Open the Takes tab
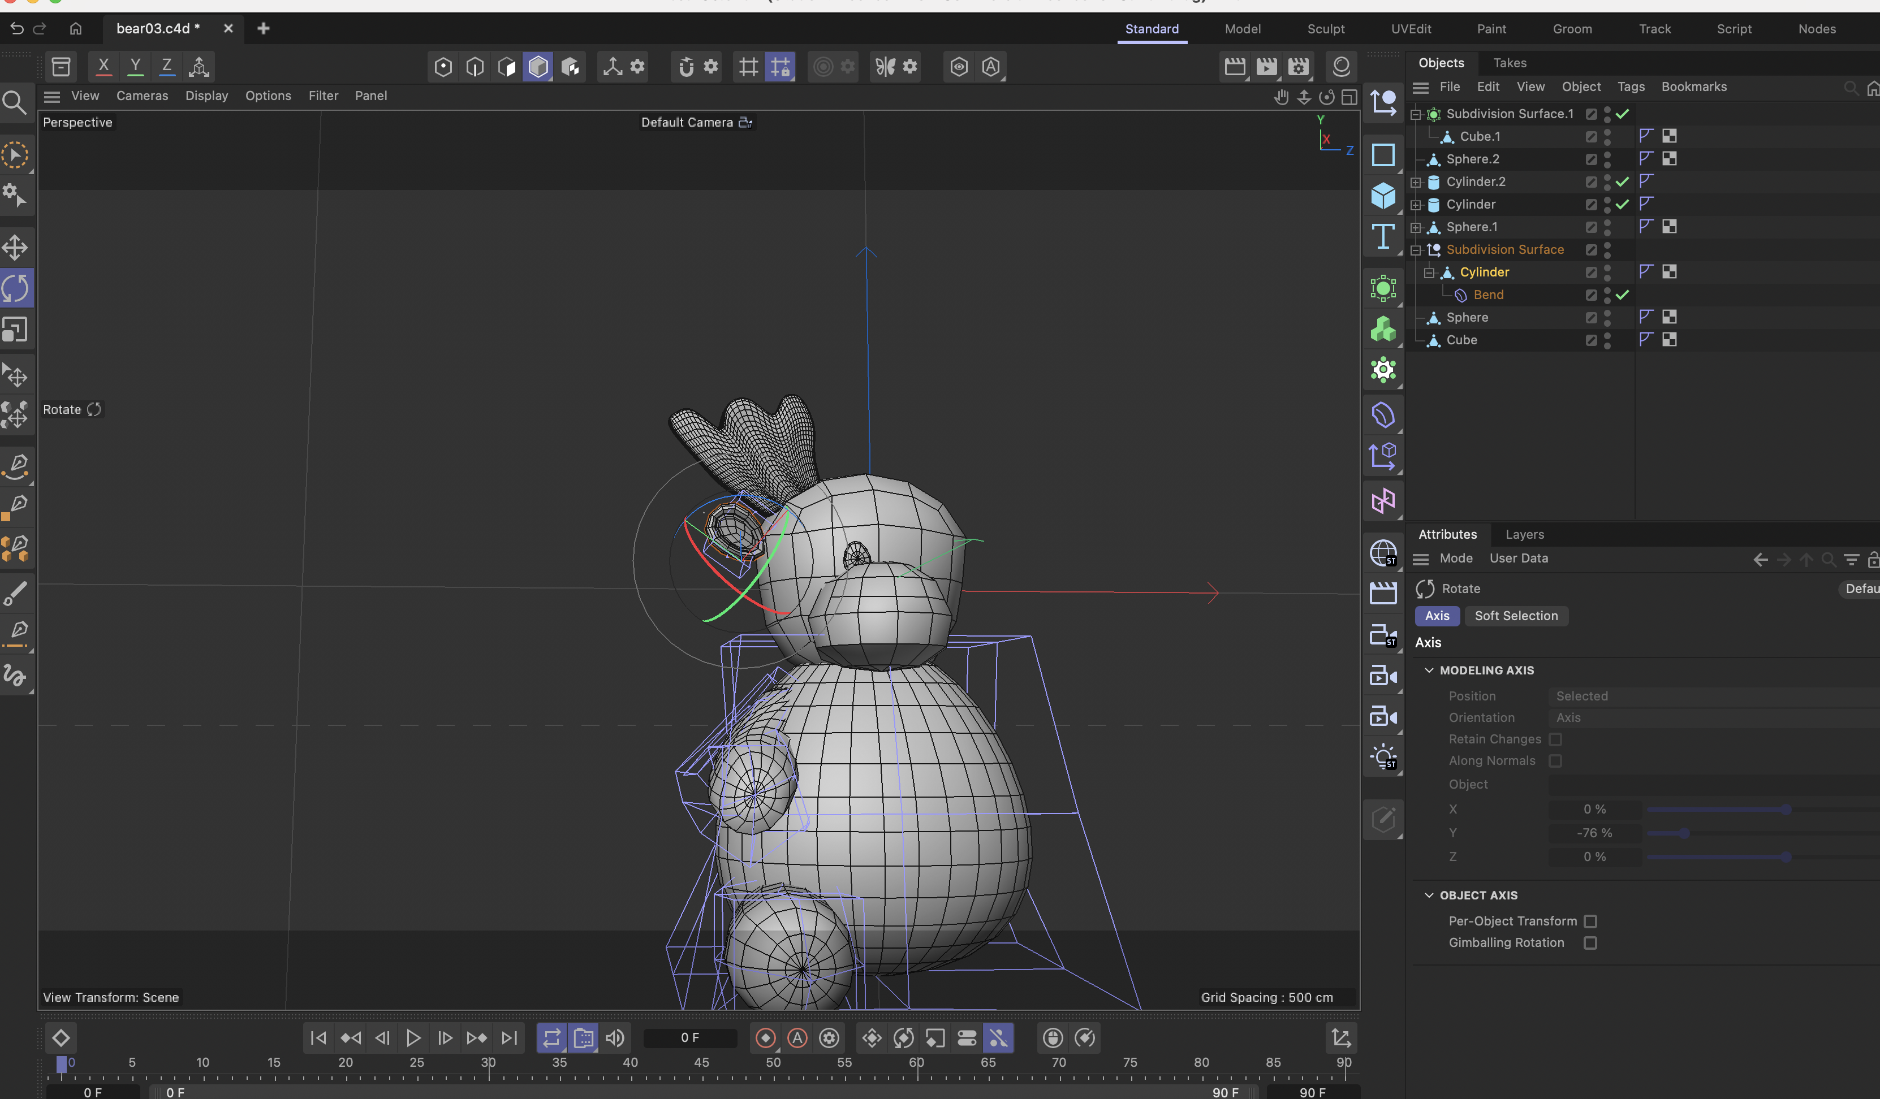 [x=1509, y=63]
